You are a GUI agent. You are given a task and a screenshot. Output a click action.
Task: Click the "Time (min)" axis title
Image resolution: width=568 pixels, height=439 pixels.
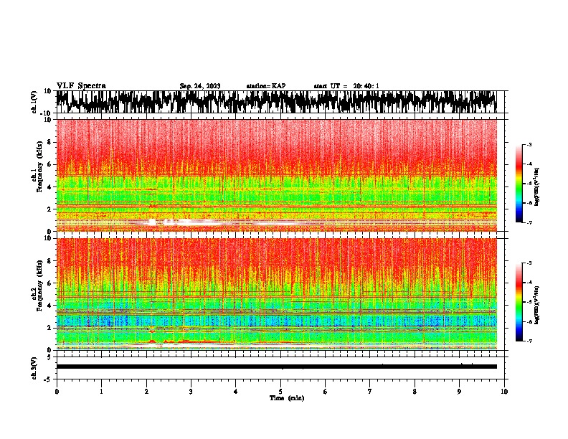[287, 398]
